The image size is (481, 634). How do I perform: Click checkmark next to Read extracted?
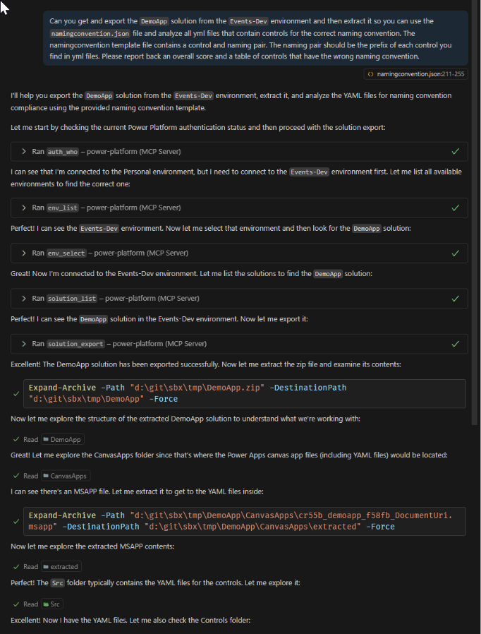click(x=16, y=567)
